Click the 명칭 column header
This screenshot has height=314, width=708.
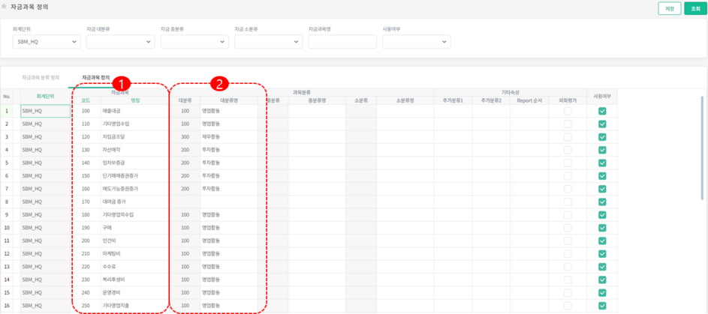[x=135, y=99]
